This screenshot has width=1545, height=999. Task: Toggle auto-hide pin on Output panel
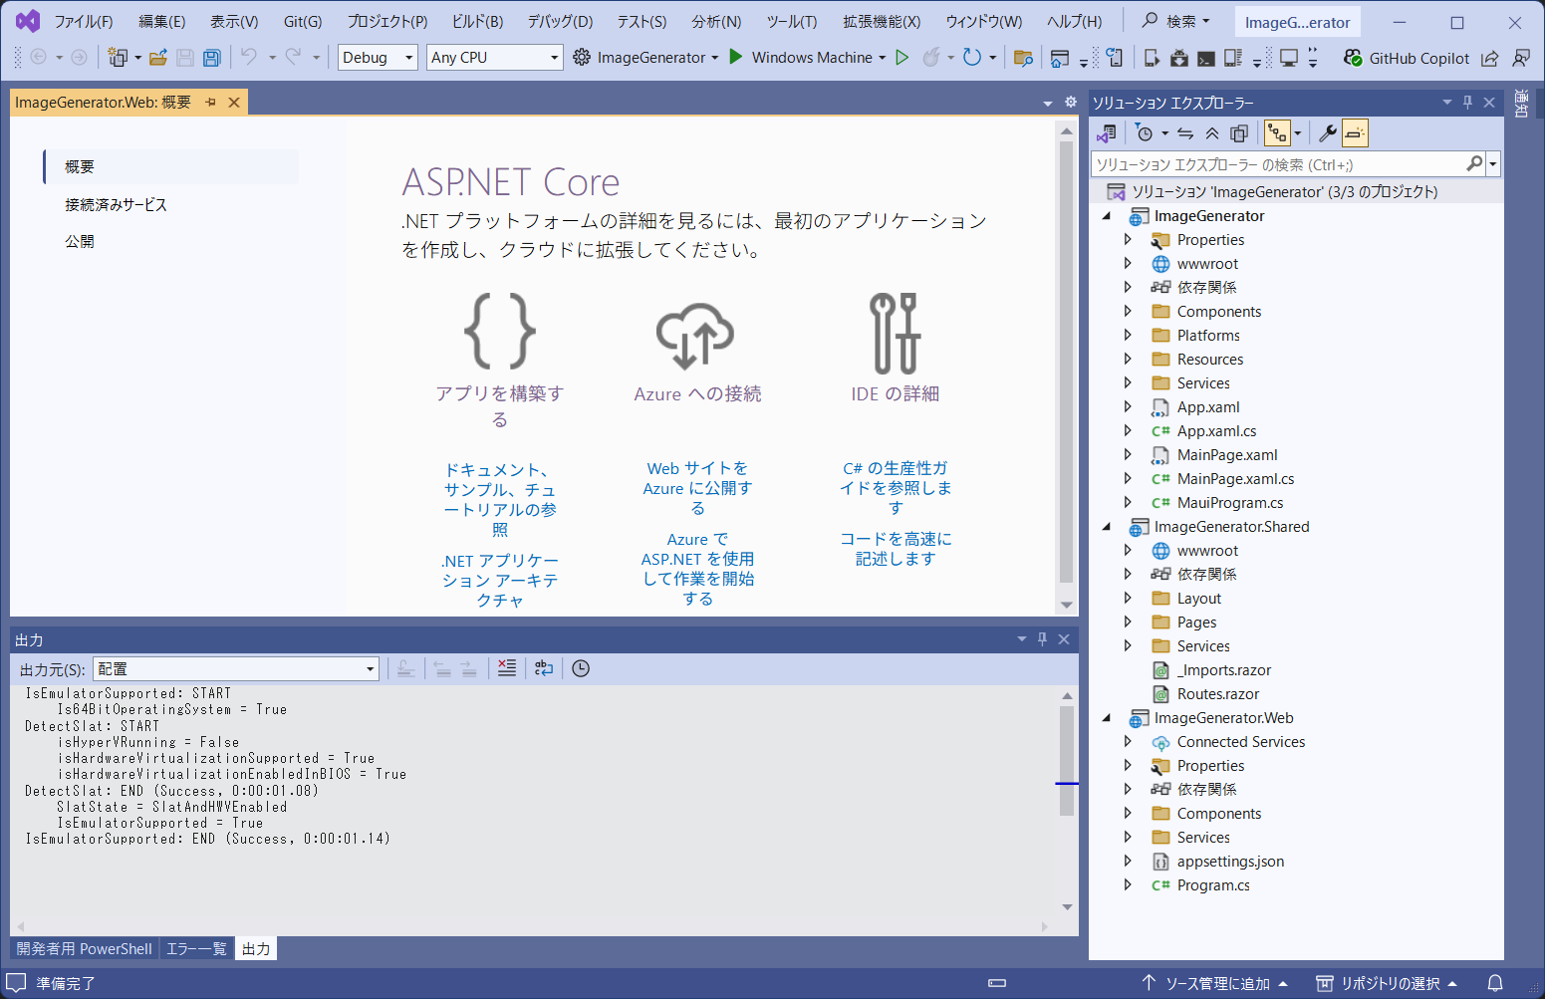[x=1042, y=639]
